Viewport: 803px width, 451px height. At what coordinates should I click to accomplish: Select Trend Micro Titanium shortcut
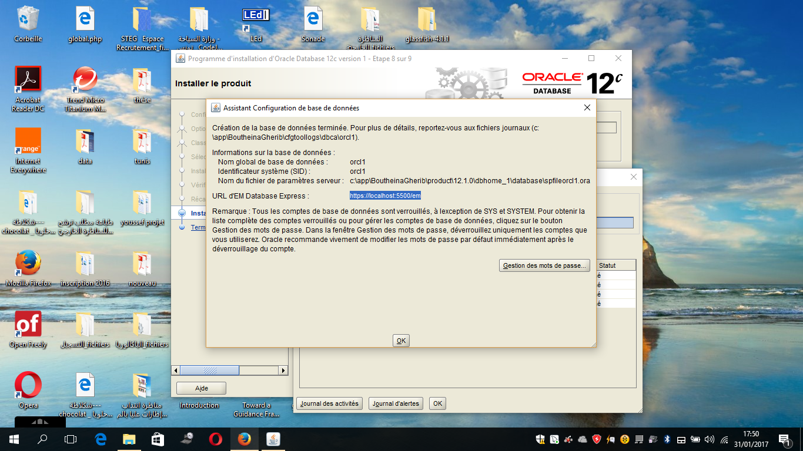pyautogui.click(x=85, y=89)
